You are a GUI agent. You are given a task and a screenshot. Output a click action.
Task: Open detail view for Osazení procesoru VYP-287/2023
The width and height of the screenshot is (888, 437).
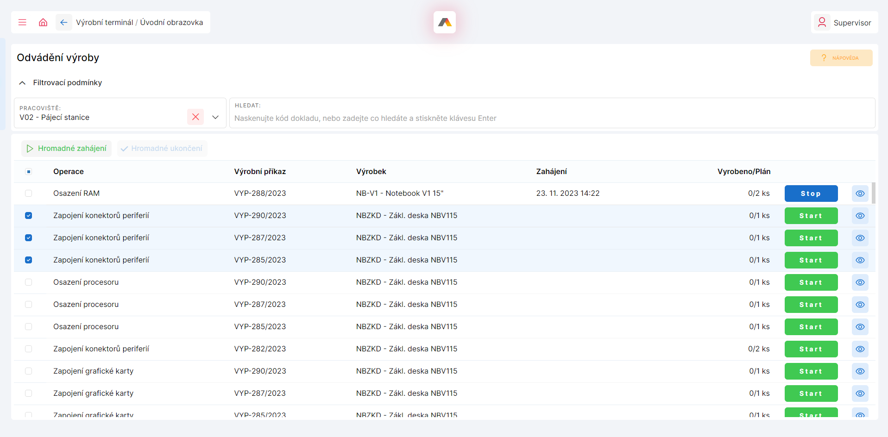tap(860, 305)
